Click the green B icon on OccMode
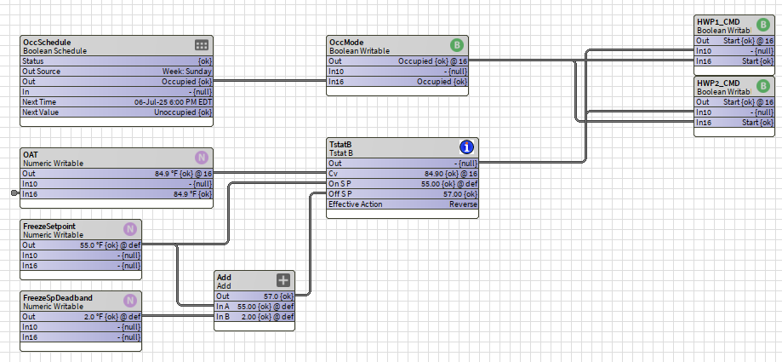Viewport: 782px width, 362px height. click(457, 45)
